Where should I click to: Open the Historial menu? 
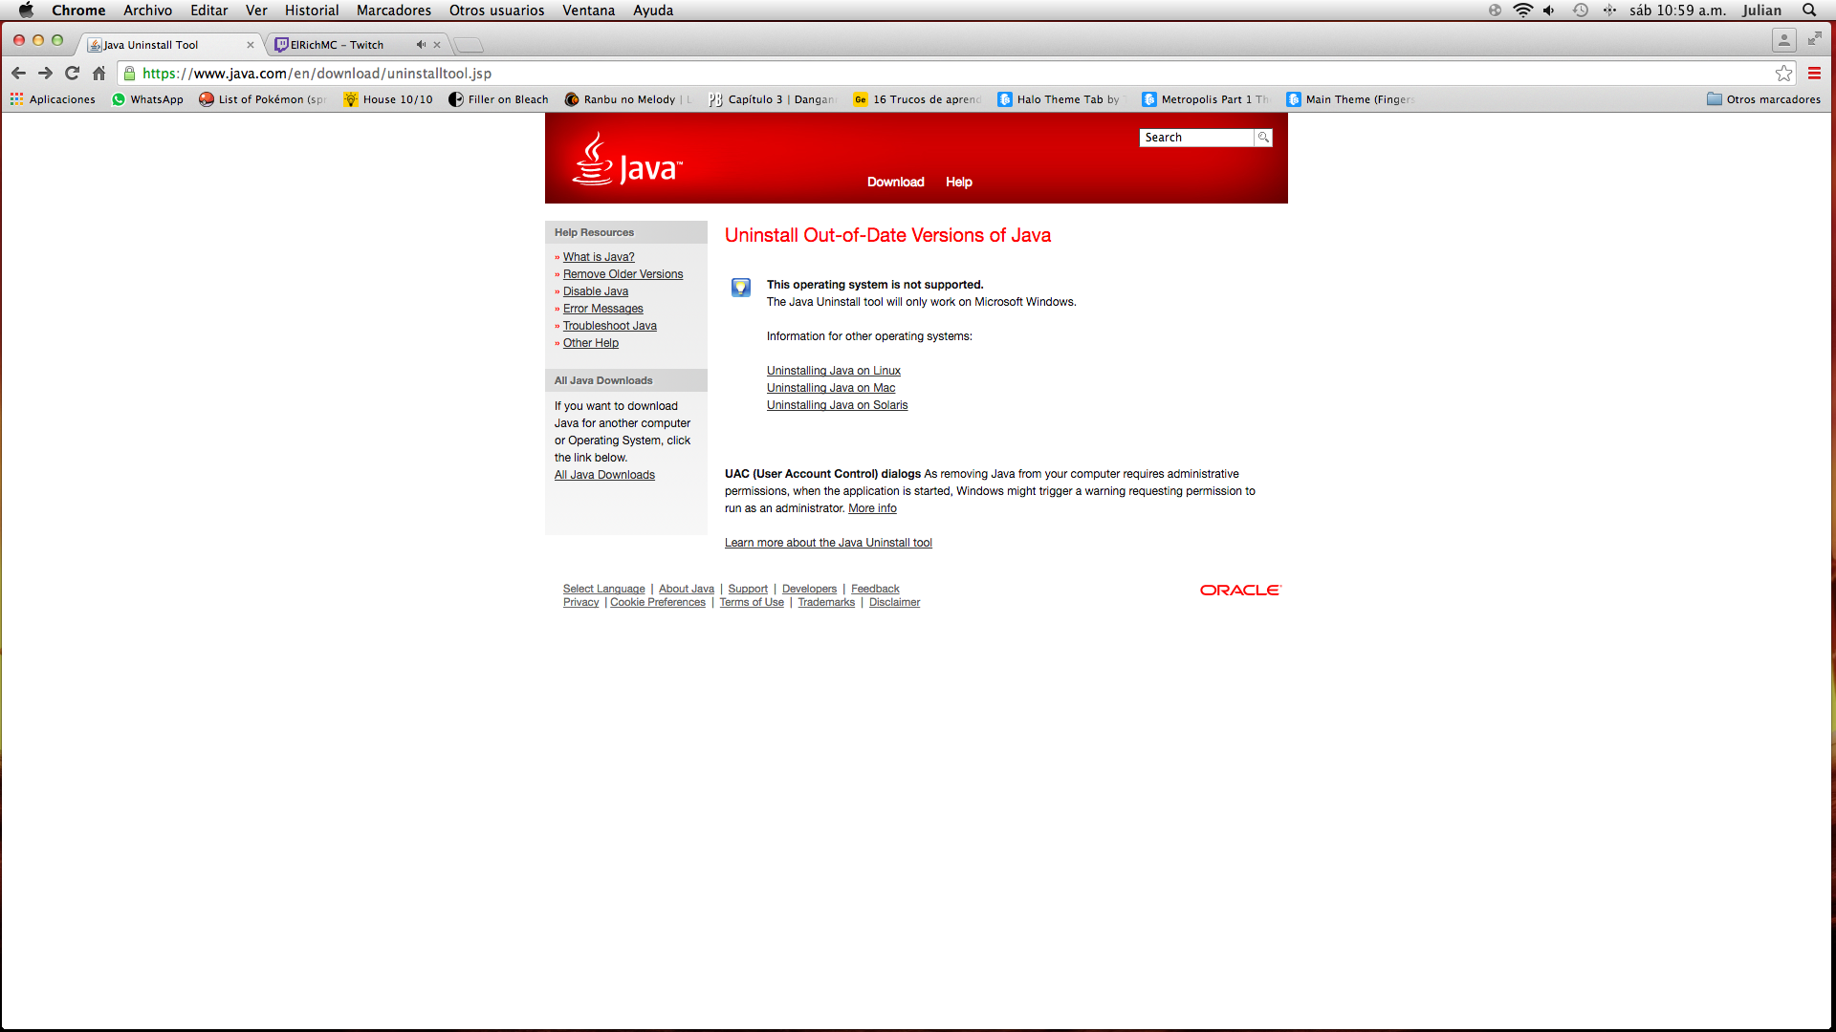[x=312, y=11]
